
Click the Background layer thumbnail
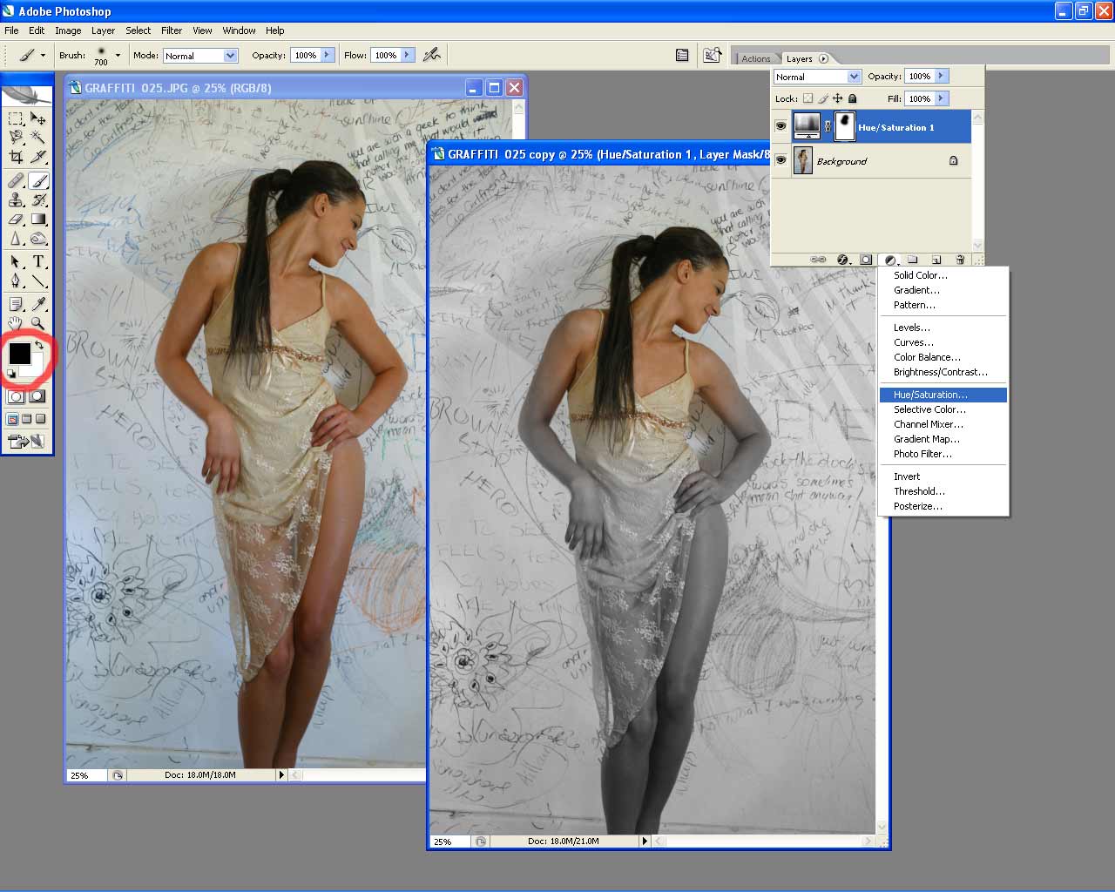click(x=803, y=161)
